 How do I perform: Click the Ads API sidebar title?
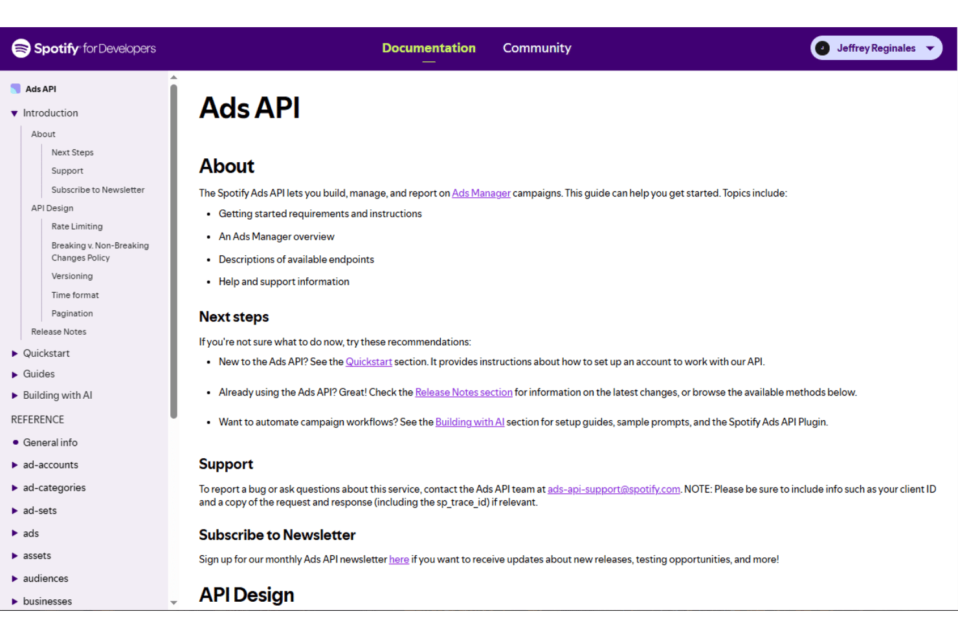(41, 89)
